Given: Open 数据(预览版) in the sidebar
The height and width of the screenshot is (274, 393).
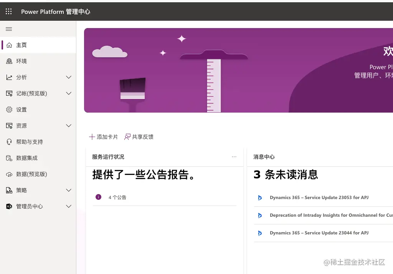Looking at the screenshot, I should pyautogui.click(x=39, y=174).
